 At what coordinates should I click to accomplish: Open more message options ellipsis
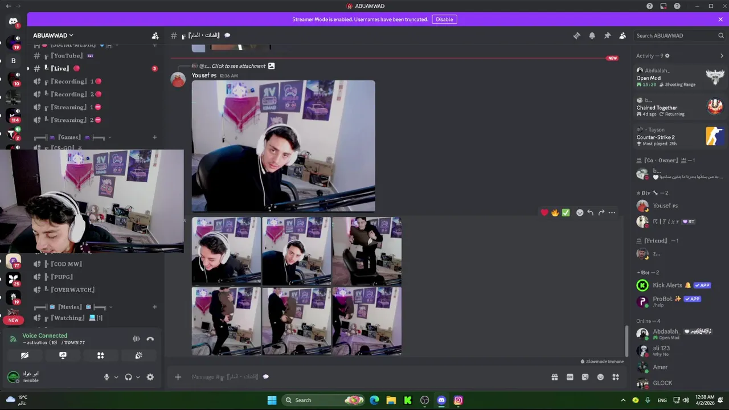612,212
